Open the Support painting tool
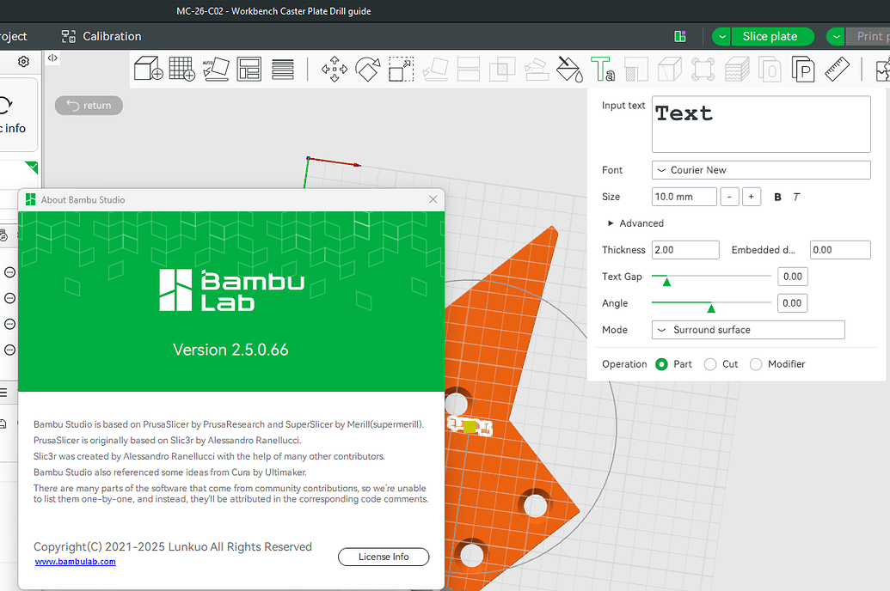Screen dimensions: 890x591 [x=536, y=70]
